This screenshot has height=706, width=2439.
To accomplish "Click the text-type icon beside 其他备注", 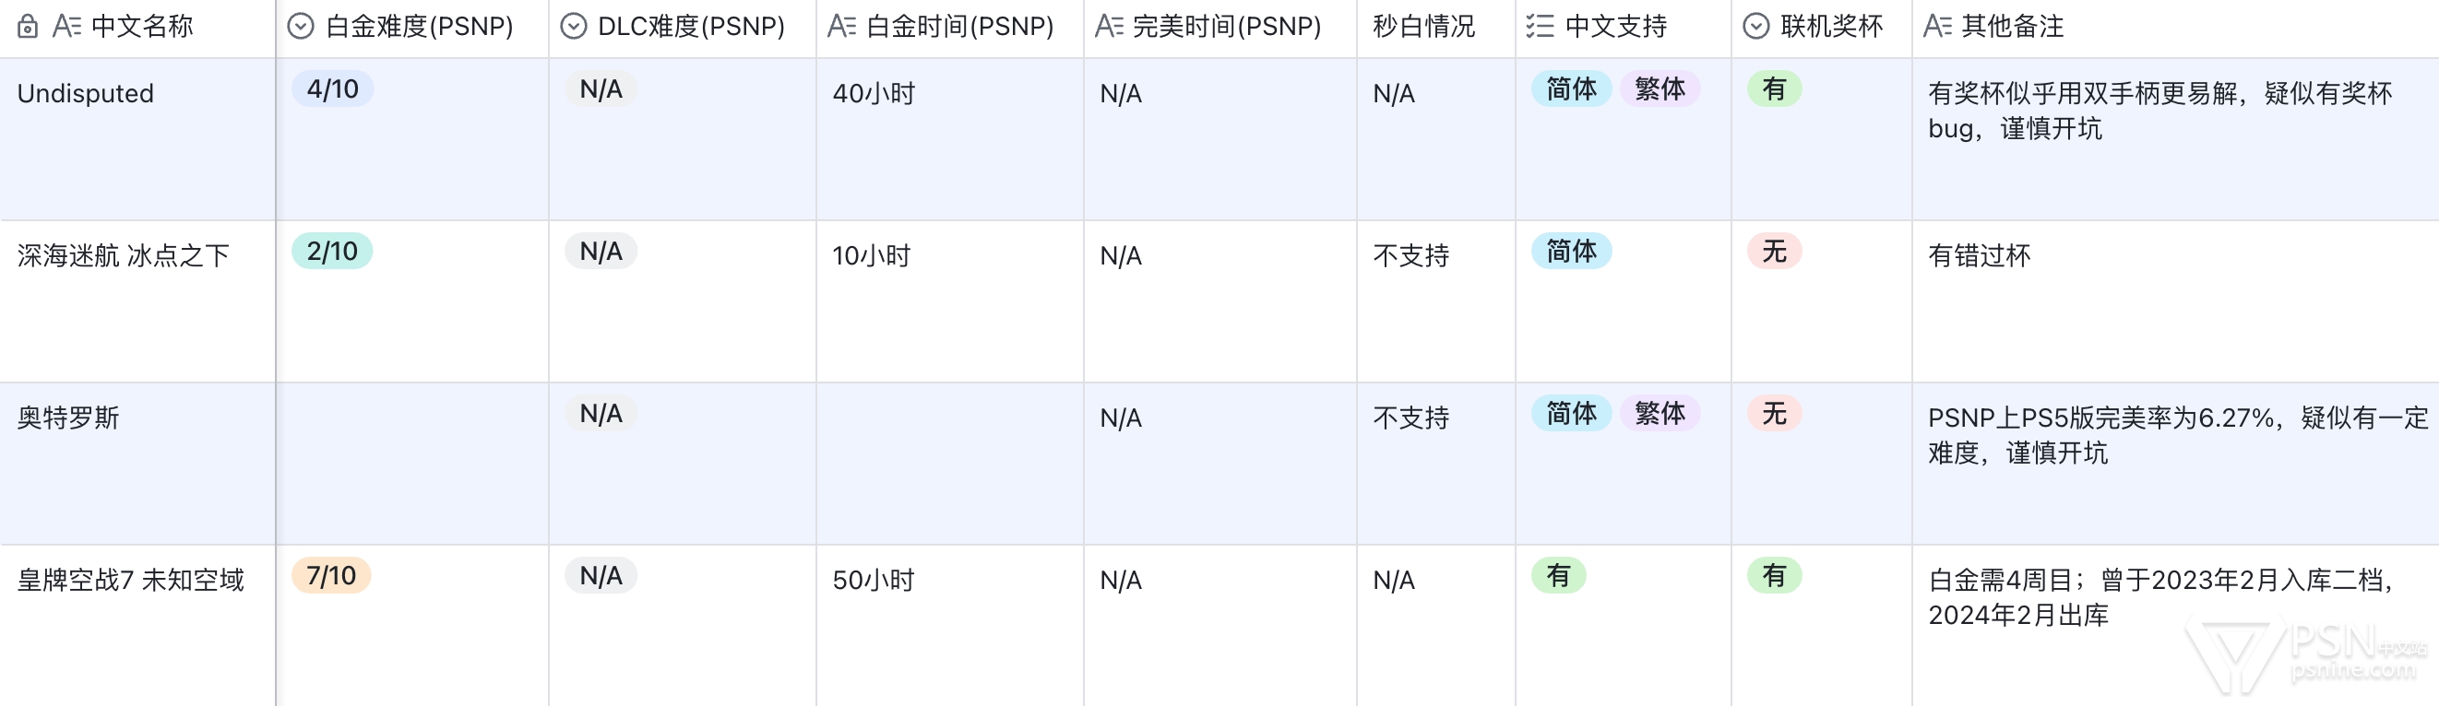I will pos(1937,27).
